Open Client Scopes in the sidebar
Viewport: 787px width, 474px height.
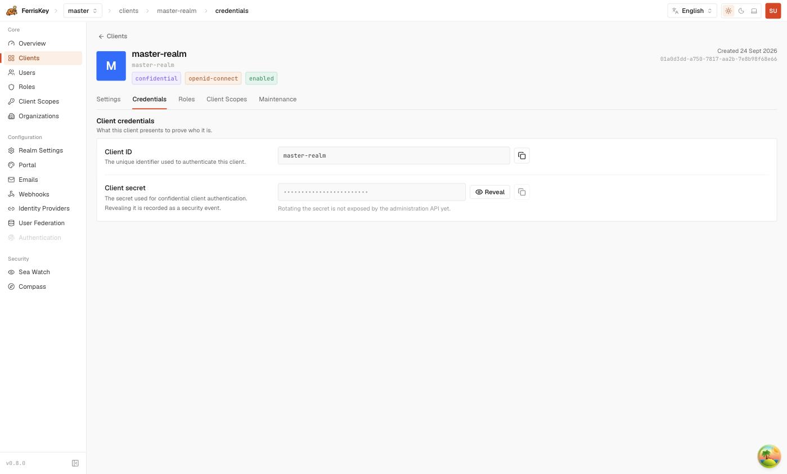coord(43,101)
